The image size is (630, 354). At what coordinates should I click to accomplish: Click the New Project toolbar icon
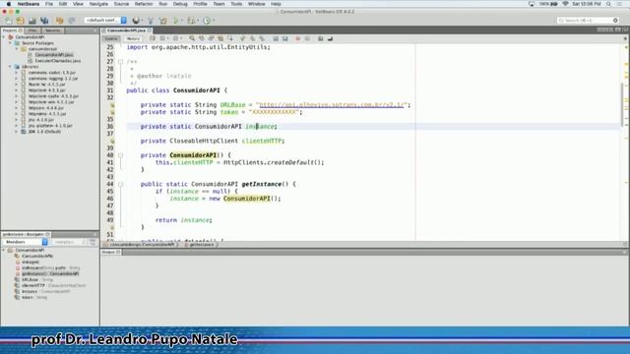(x=20, y=21)
